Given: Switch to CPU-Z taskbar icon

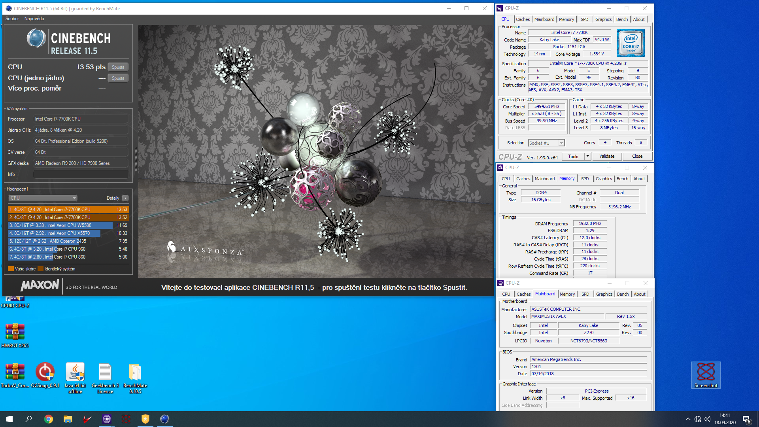Looking at the screenshot, I should click(x=107, y=419).
